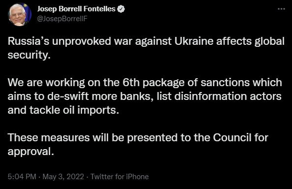Open the @JosepBorrellF handle link
The height and width of the screenshot is (189, 292).
click(x=62, y=19)
